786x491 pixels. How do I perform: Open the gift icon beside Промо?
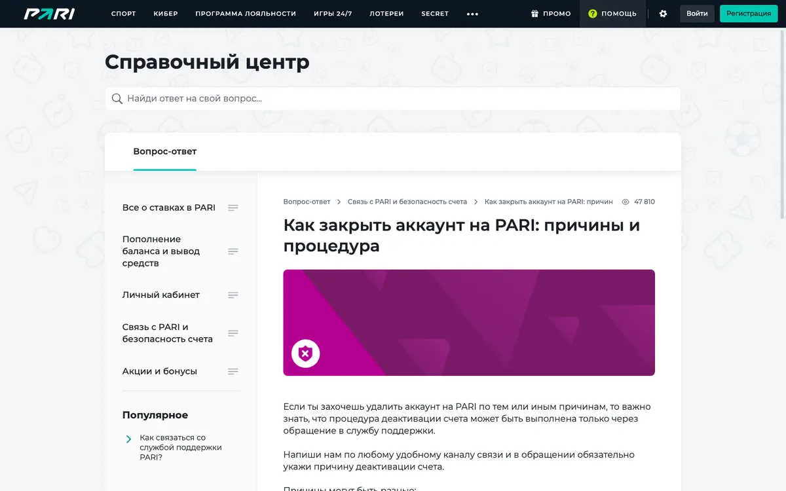pos(534,14)
